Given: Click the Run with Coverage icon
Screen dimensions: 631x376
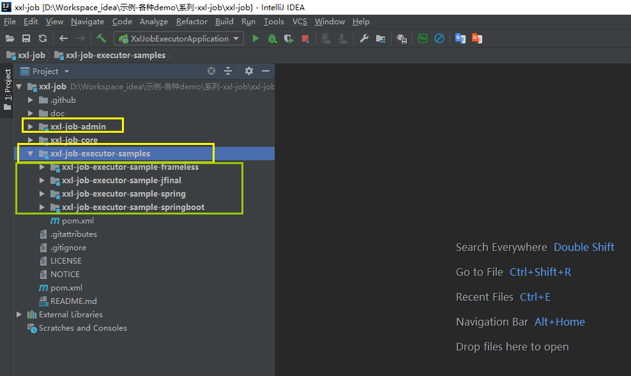Looking at the screenshot, I should click(289, 38).
